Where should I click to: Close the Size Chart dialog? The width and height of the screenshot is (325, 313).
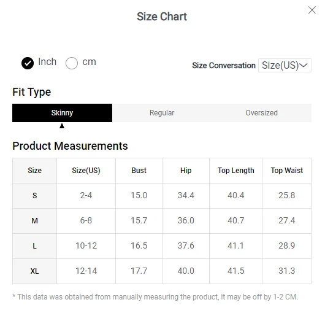coord(312,10)
